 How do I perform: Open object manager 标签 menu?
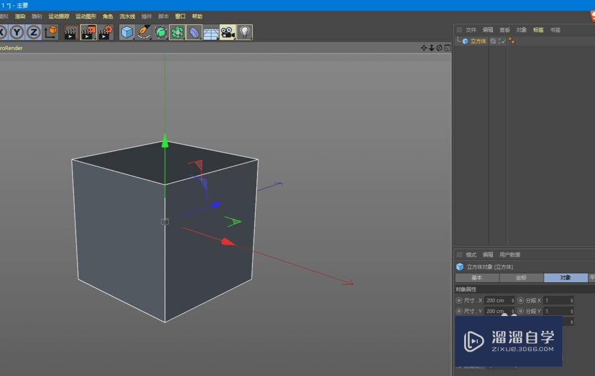click(538, 30)
